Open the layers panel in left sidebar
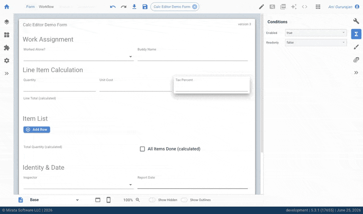The image size is (363, 214). point(7,22)
